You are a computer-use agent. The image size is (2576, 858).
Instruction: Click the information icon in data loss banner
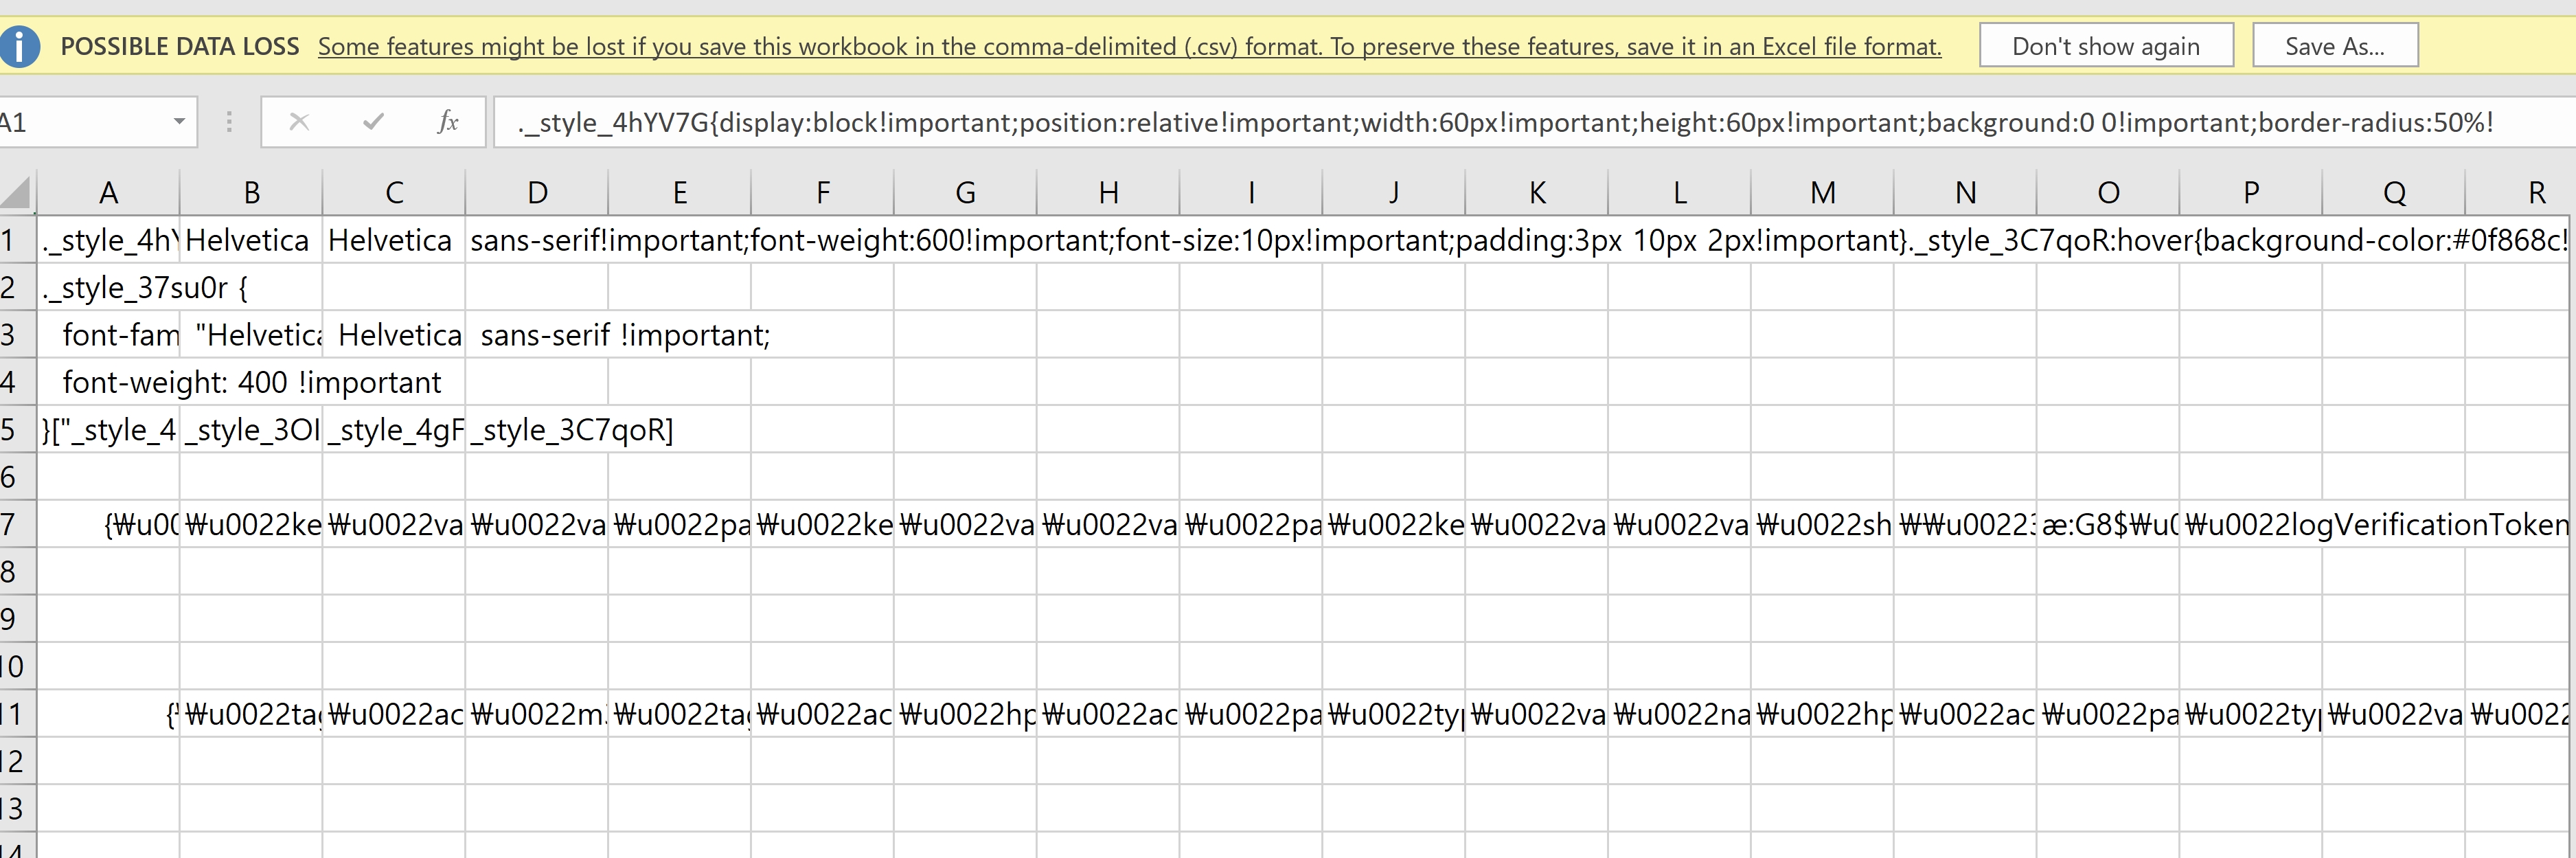pyautogui.click(x=18, y=46)
